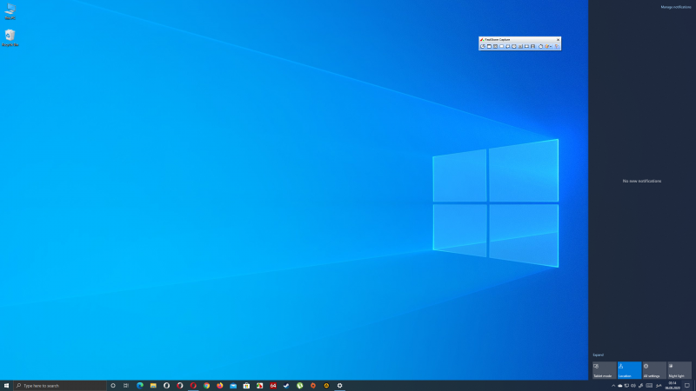
Task: Launch Firefox from the taskbar
Action: [x=219, y=385]
